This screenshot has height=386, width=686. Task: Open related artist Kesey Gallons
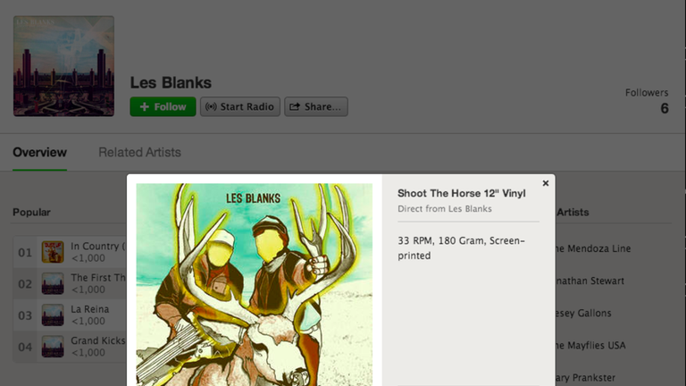tap(583, 314)
